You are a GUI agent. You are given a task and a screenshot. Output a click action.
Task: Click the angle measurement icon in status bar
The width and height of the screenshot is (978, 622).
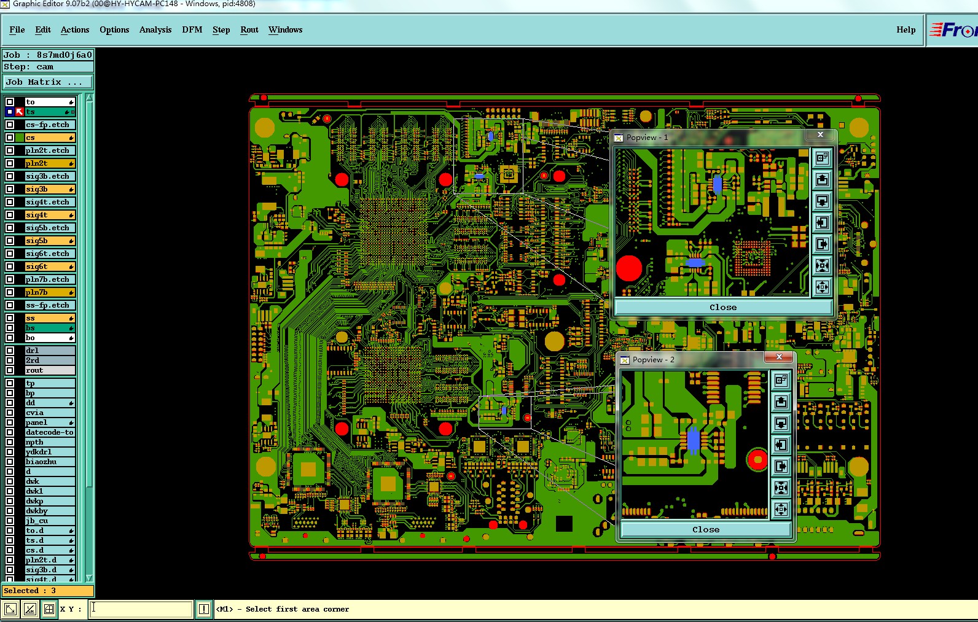point(29,609)
